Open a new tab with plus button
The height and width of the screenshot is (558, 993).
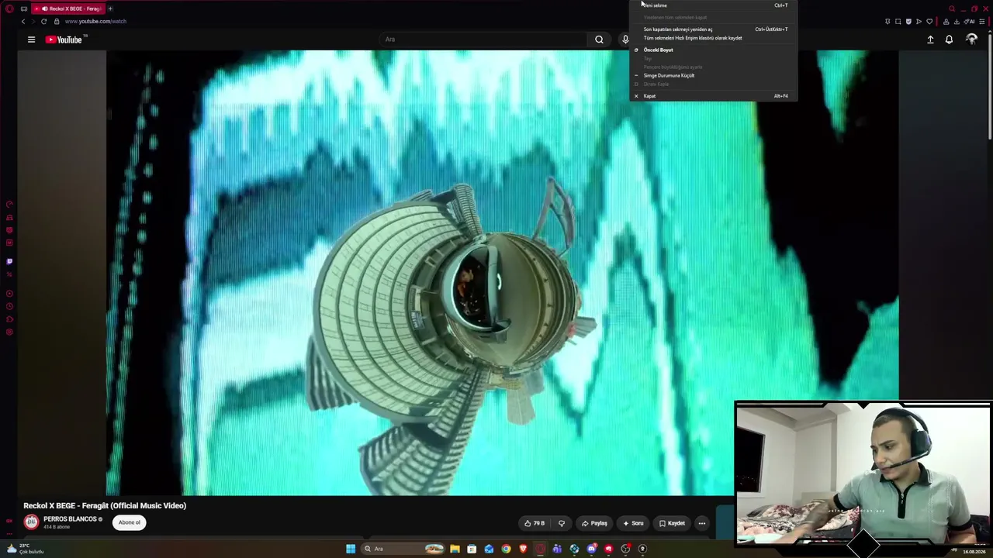tap(110, 9)
